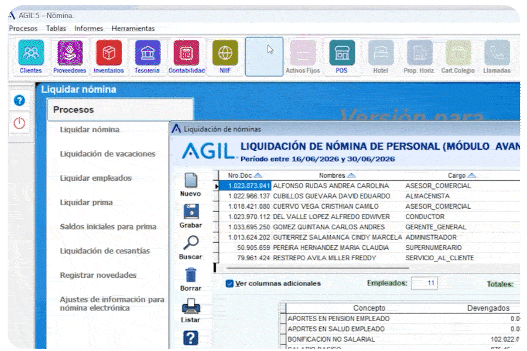Open Liquidar prima link

[87, 202]
